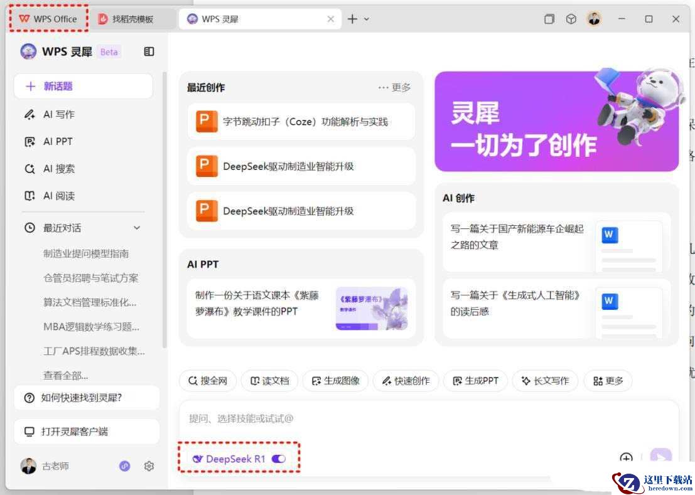Viewport: 695px width, 495px height.
Task: Click the 搜全网 skill button
Action: click(x=208, y=381)
